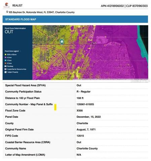
Task: Click the D Zone legend label
Action: pyautogui.click(x=9, y=63)
